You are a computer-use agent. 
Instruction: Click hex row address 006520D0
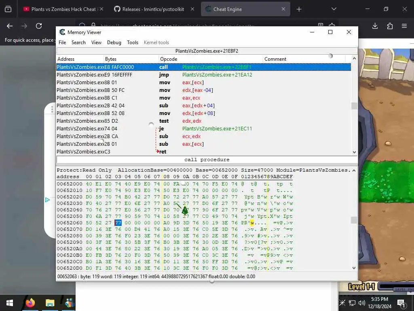(x=70, y=268)
